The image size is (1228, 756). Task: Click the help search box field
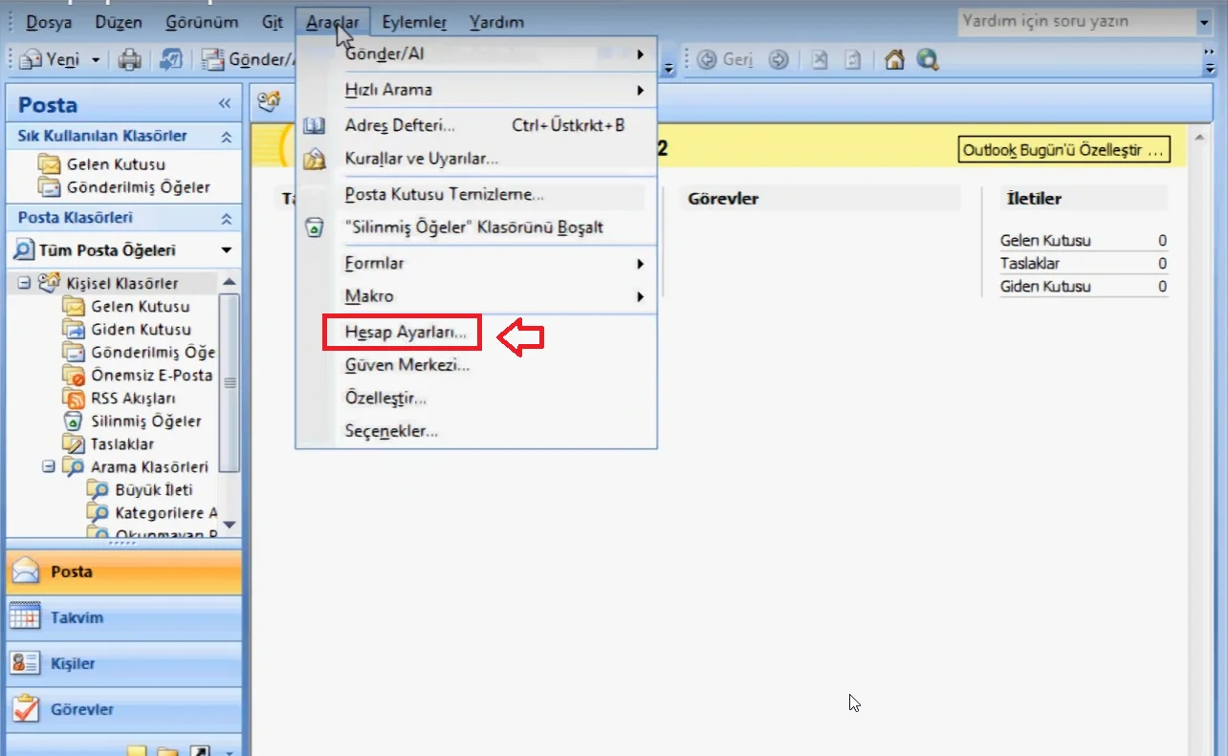pos(1075,21)
